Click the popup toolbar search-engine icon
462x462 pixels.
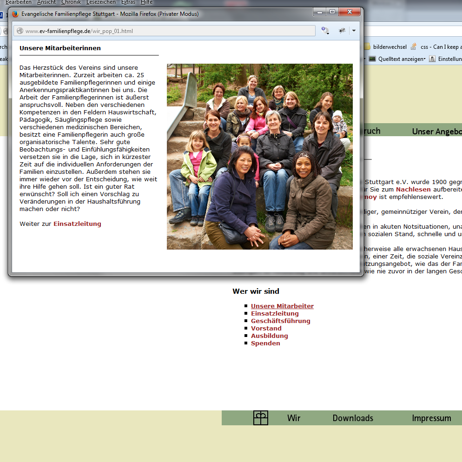(325, 31)
